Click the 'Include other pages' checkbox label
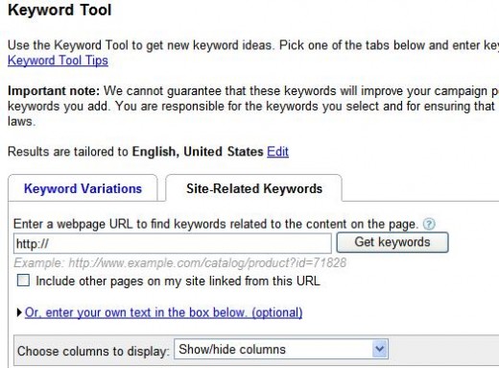499x368 pixels. (178, 281)
